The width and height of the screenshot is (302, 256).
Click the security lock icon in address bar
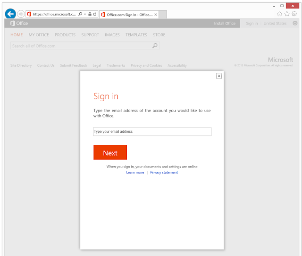90,14
